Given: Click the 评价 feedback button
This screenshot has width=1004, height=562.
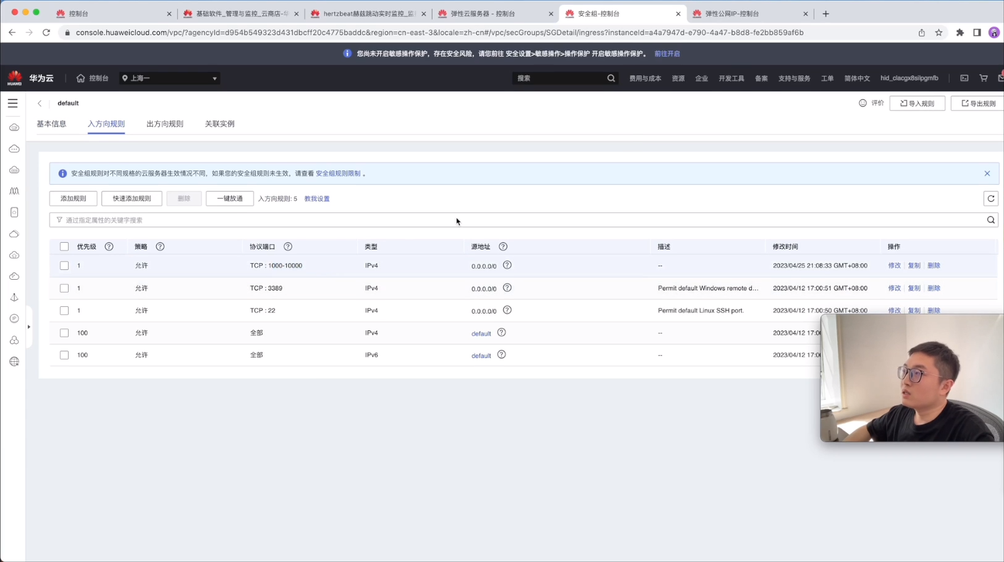Looking at the screenshot, I should (x=871, y=103).
